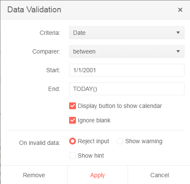This screenshot has width=190, height=184.
Task: Click the Cancel button
Action: tap(159, 175)
